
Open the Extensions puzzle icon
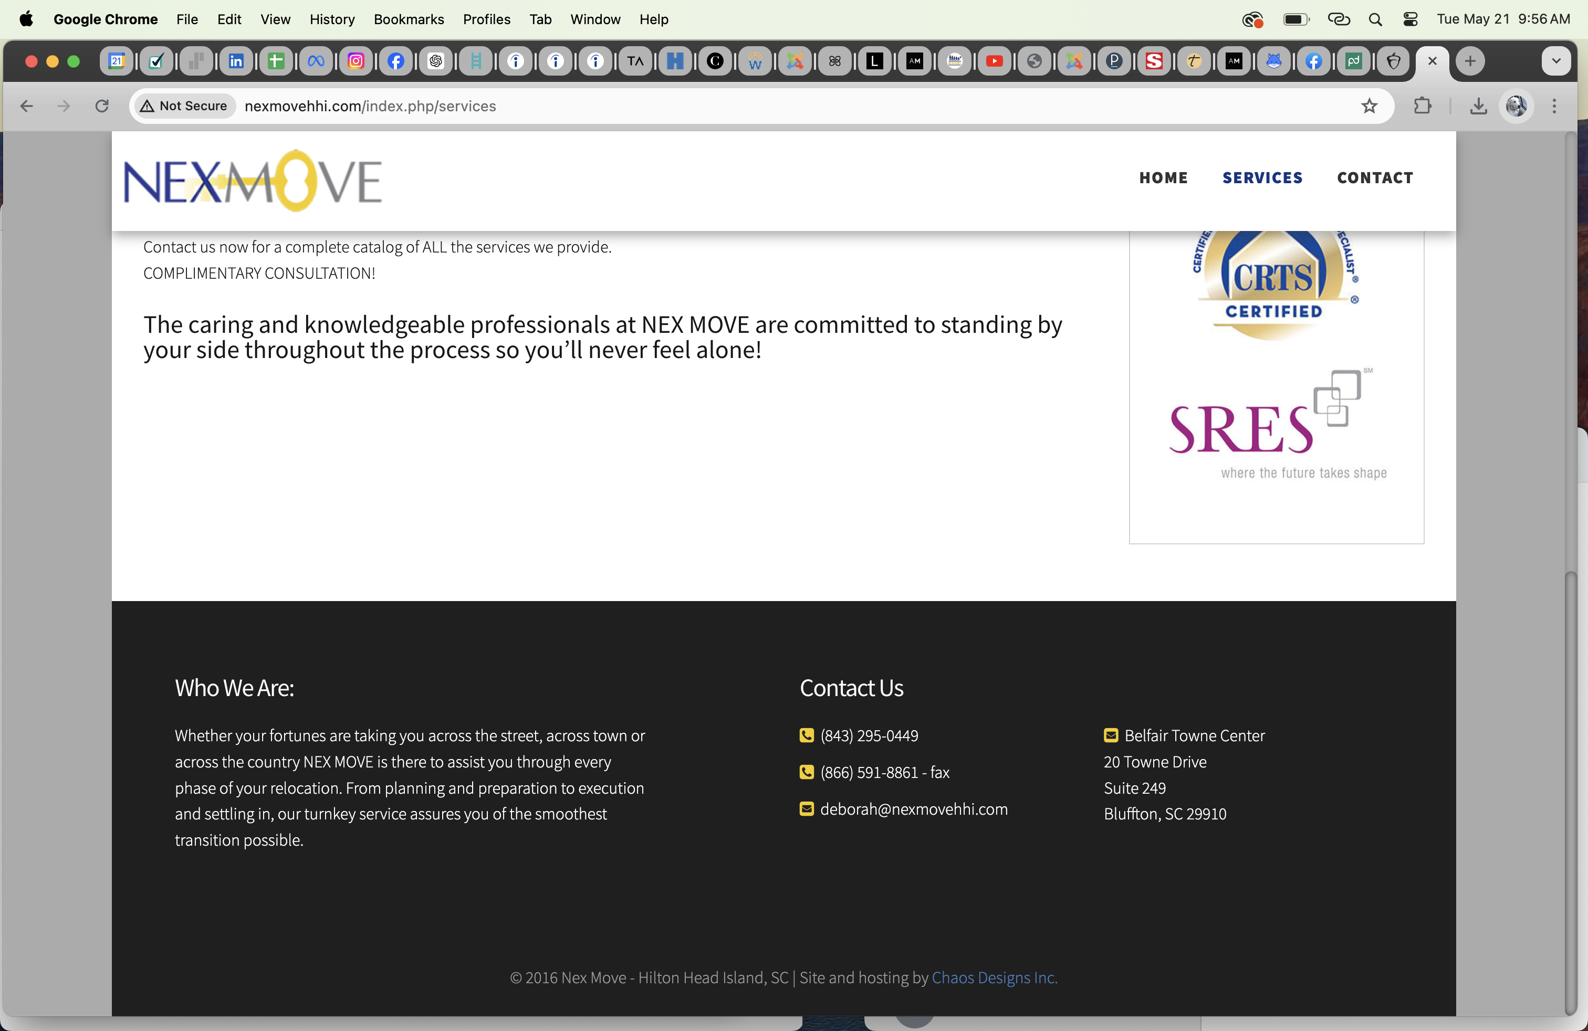(1423, 106)
